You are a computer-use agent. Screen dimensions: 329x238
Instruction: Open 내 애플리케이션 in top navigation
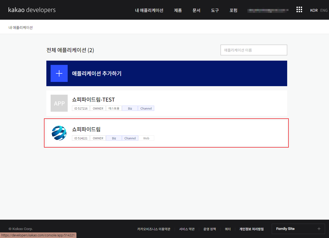click(149, 10)
